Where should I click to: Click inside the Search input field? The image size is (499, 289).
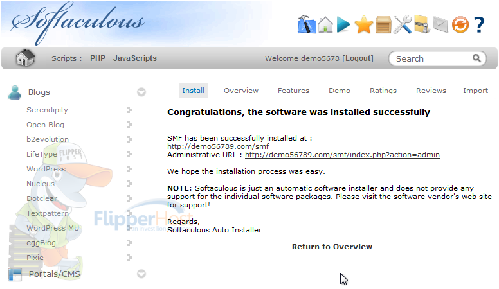433,58
